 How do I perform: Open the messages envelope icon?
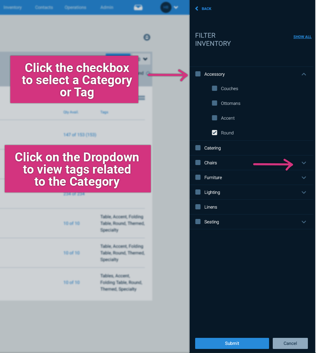coord(138,7)
